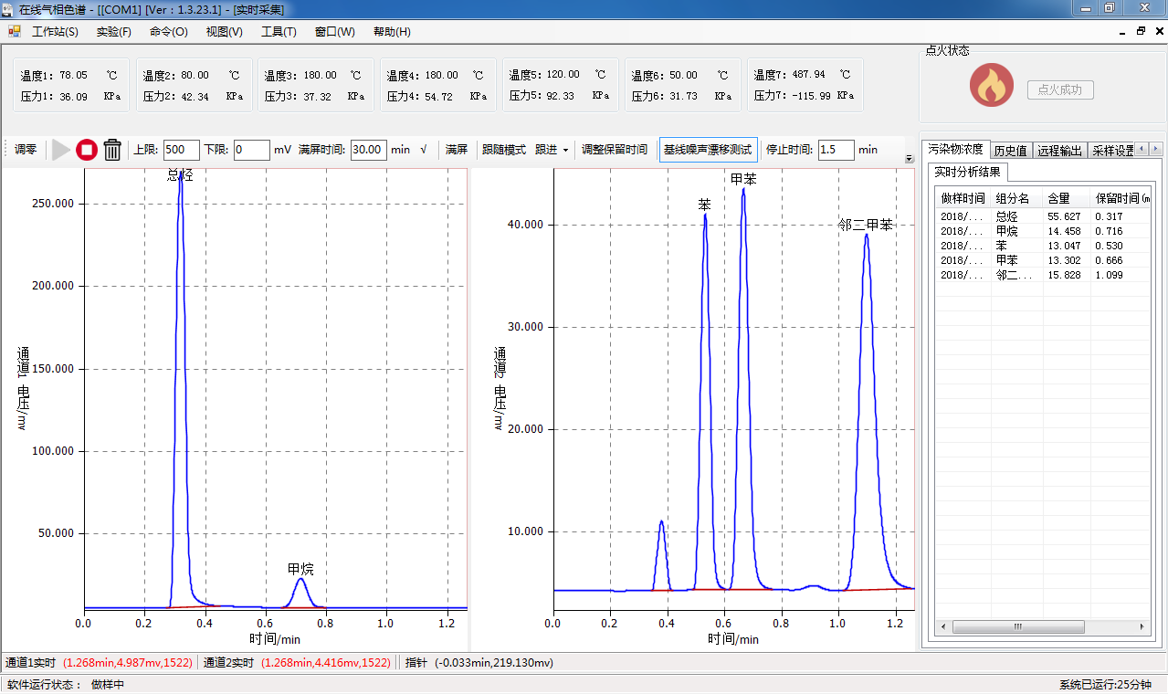Click the red stop acquisition icon
This screenshot has height=694, width=1168.
86,150
